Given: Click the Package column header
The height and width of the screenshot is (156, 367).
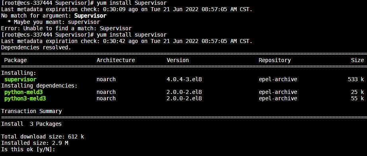Looking at the screenshot, I should (16, 60).
